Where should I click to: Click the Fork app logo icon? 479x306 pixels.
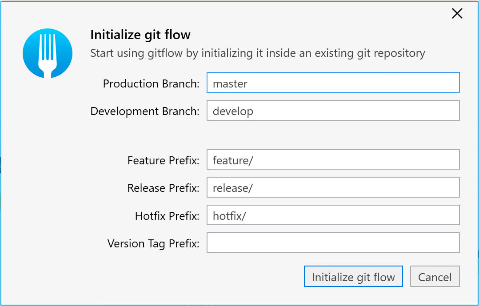pyautogui.click(x=48, y=53)
